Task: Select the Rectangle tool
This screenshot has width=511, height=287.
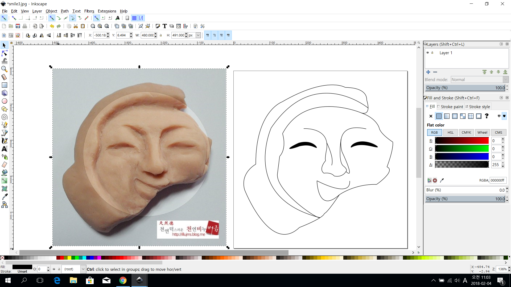Action: click(x=4, y=85)
